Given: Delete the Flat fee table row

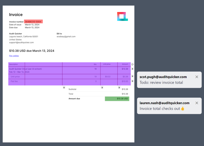Looking at the screenshot, I should 132,81.
